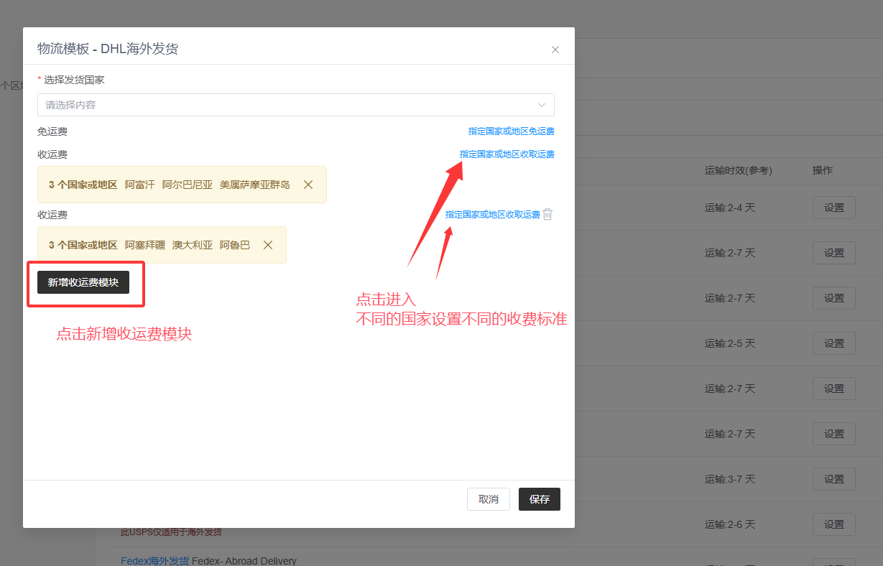
Task: Open the 选择发货国家 dropdown
Action: point(295,105)
